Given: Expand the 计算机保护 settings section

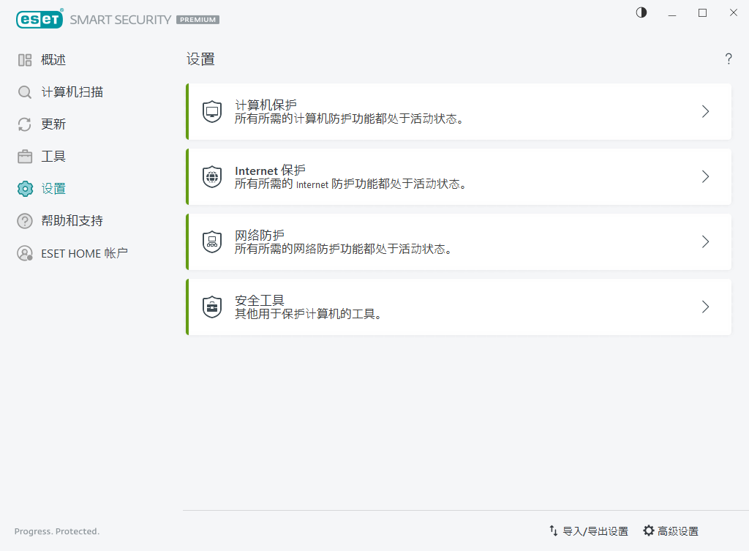Looking at the screenshot, I should (704, 111).
